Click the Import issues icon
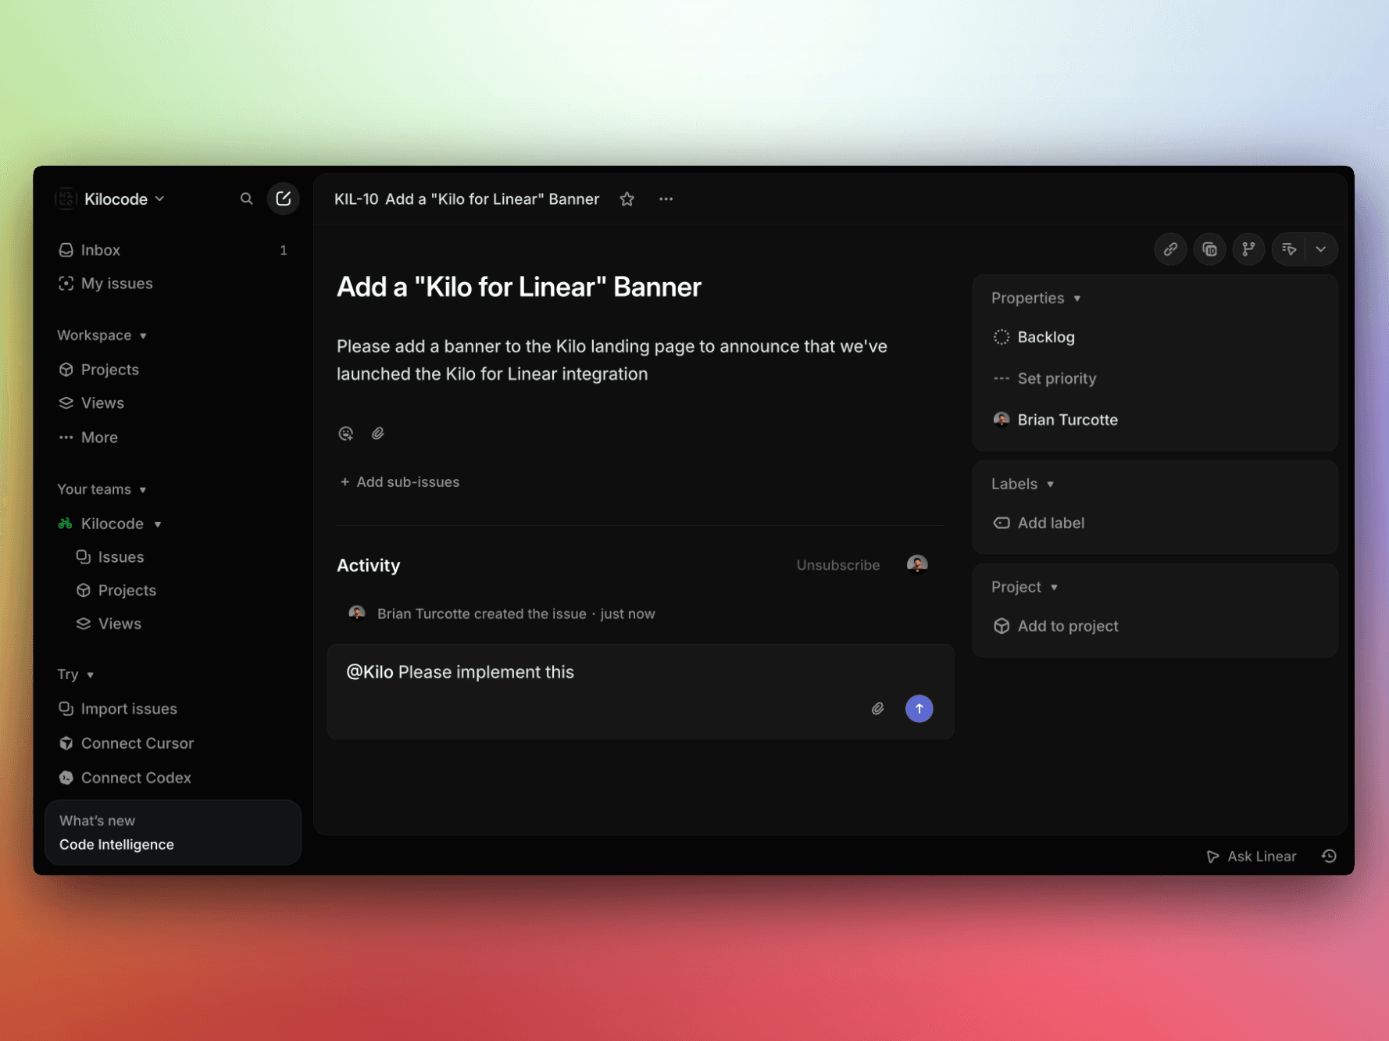This screenshot has height=1041, width=1389. (66, 709)
